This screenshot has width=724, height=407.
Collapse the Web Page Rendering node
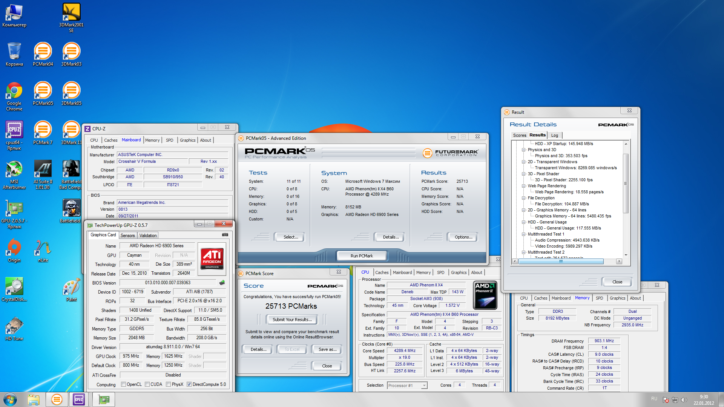click(524, 186)
